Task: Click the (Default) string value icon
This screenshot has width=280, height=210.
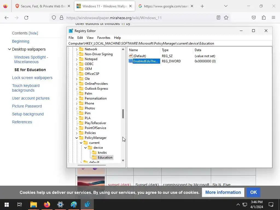Action: click(130, 56)
